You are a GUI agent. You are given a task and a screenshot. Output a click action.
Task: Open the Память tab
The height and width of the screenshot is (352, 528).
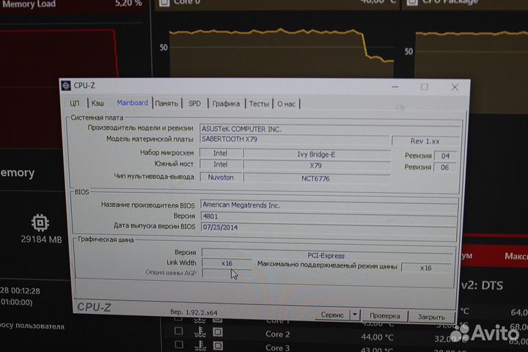tap(166, 103)
